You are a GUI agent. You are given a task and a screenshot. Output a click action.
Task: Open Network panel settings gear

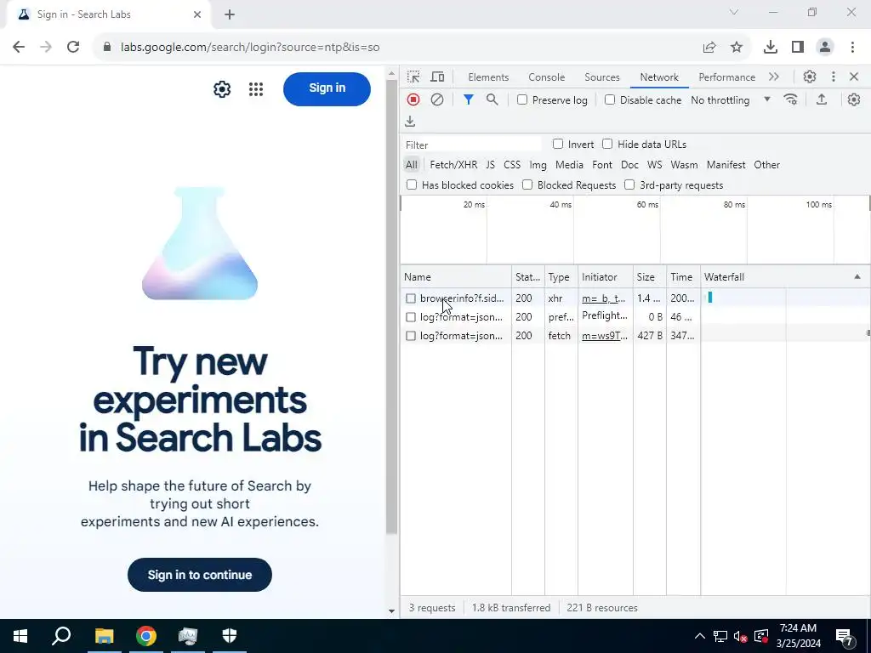pos(854,99)
